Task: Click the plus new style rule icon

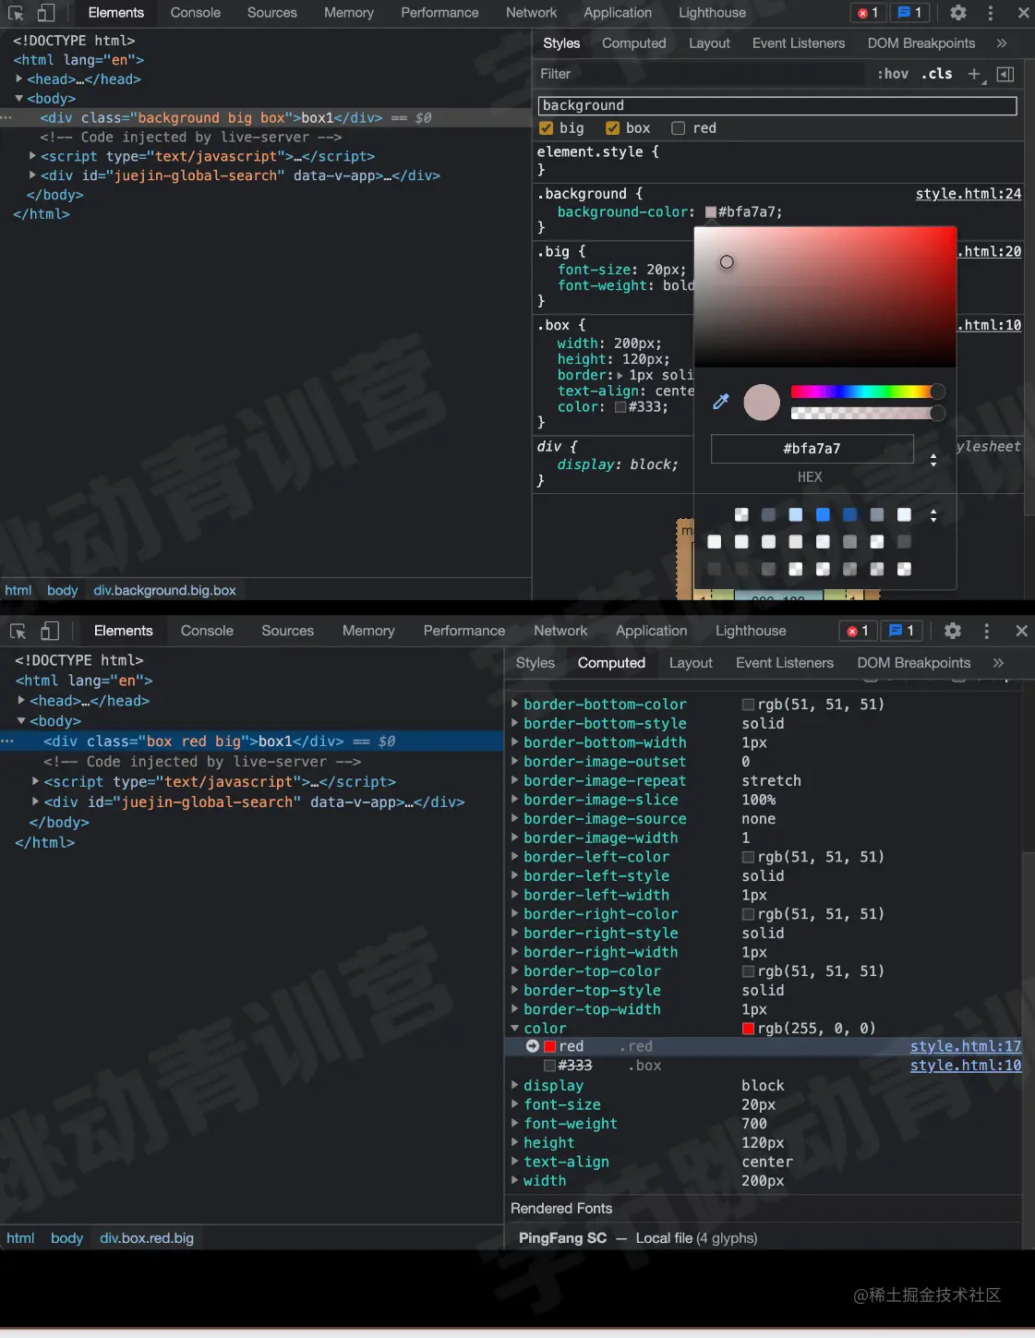Action: [x=974, y=74]
